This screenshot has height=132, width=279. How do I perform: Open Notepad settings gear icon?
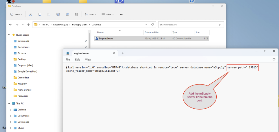(274, 59)
